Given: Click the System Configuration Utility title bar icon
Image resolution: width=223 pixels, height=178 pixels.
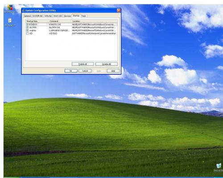Looking at the screenshot, I should (23, 10).
